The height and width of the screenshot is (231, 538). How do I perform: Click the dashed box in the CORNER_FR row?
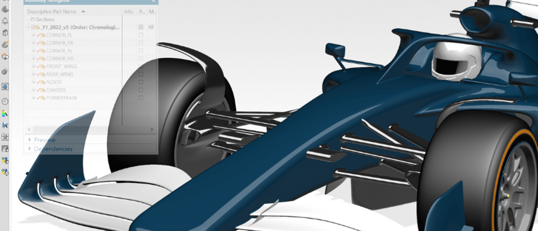pyautogui.click(x=141, y=43)
